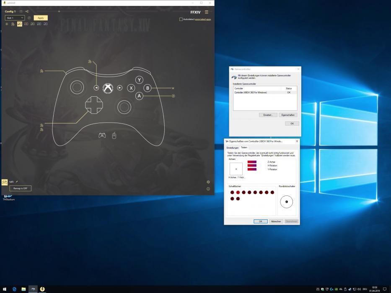Click the Z-Achse axis bar
Viewport: 391px width, 293px height.
(252, 162)
